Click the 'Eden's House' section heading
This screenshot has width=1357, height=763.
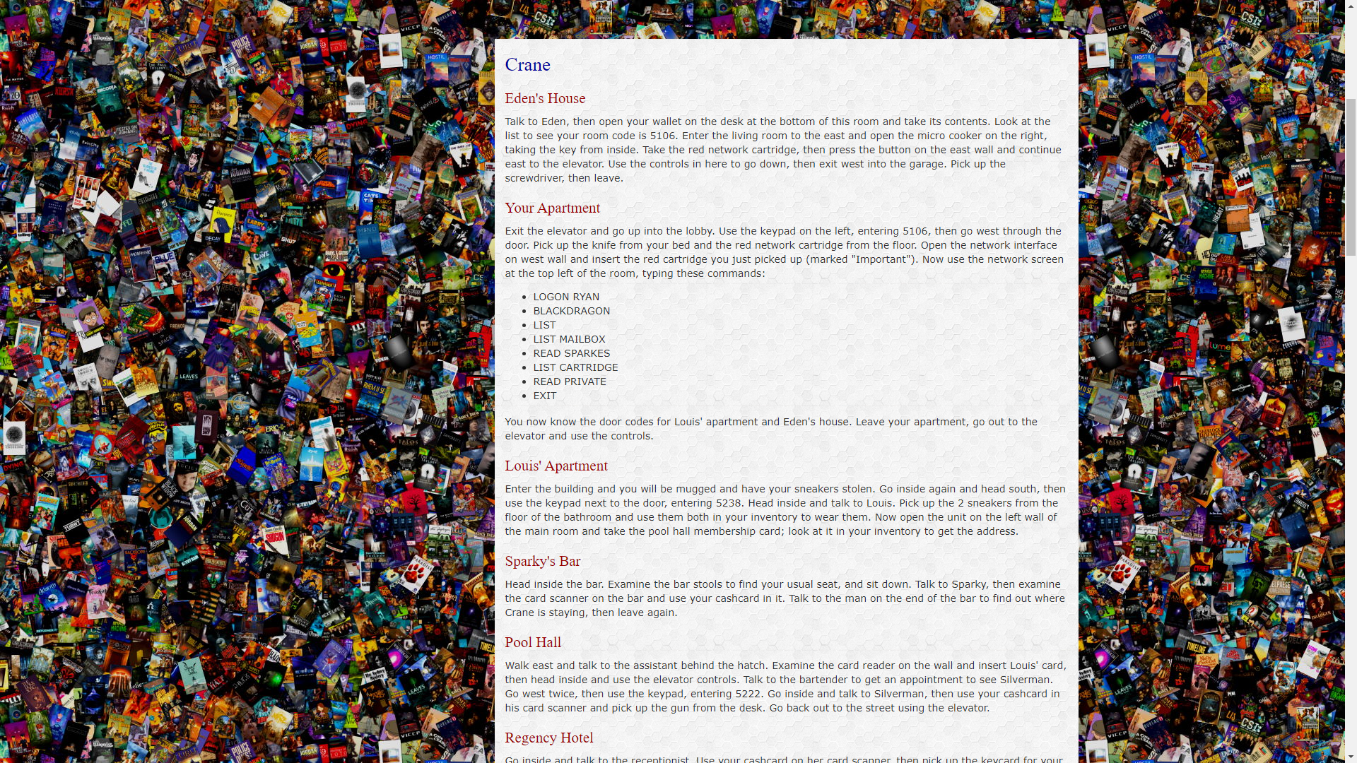pyautogui.click(x=544, y=97)
